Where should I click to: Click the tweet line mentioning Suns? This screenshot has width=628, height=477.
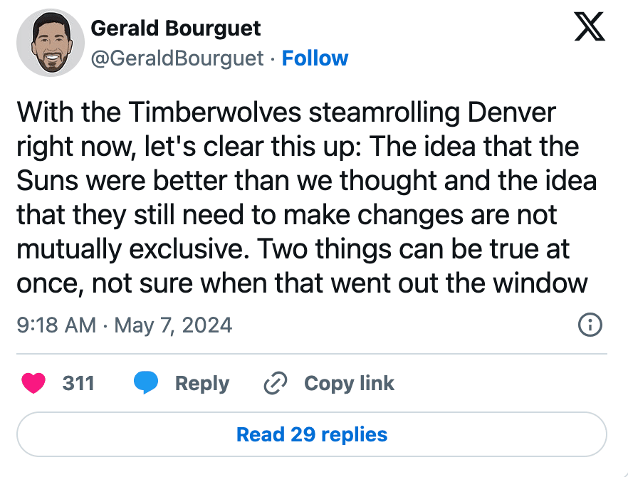pos(307,181)
